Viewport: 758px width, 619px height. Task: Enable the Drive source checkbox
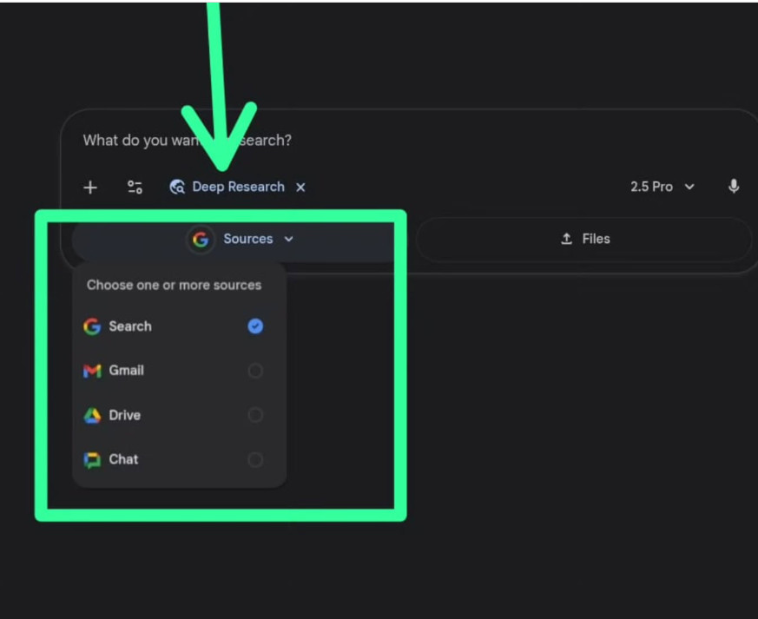point(255,415)
